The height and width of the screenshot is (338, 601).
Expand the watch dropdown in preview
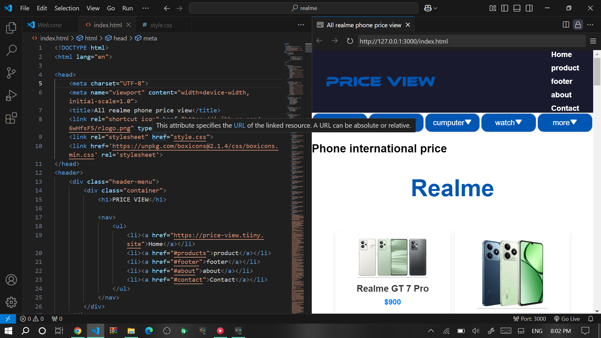pyautogui.click(x=508, y=123)
